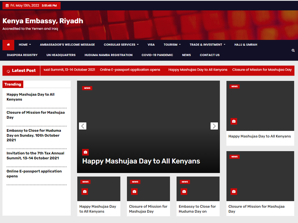Open ticker item 'Closure of Mission for Mashujaa Day'
The image size is (298, 223).
pos(262,70)
